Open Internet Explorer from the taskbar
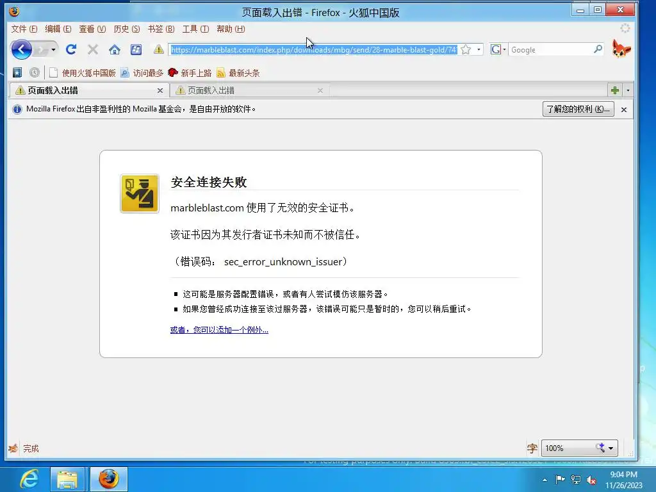 29,479
